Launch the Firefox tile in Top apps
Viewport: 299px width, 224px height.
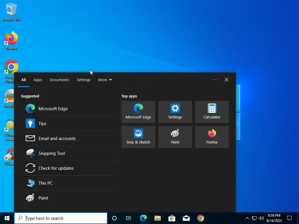(212, 137)
